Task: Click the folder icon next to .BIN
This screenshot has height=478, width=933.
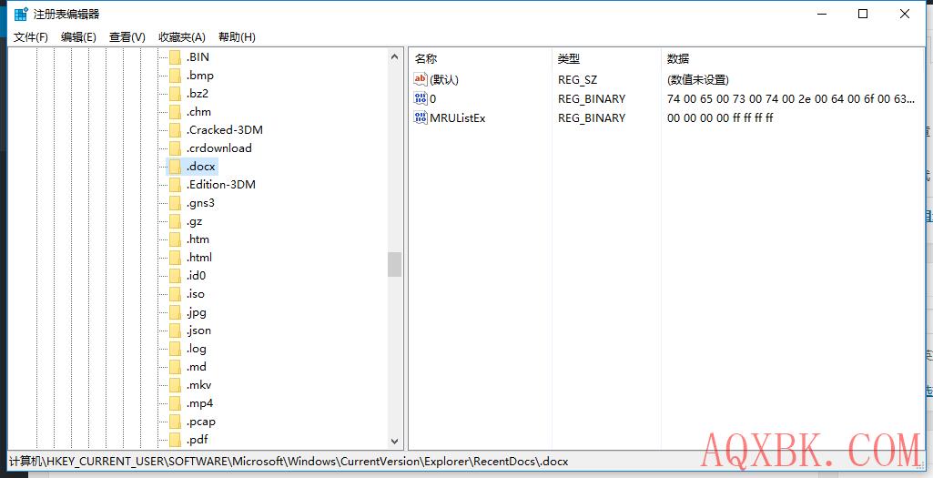Action: coord(175,57)
